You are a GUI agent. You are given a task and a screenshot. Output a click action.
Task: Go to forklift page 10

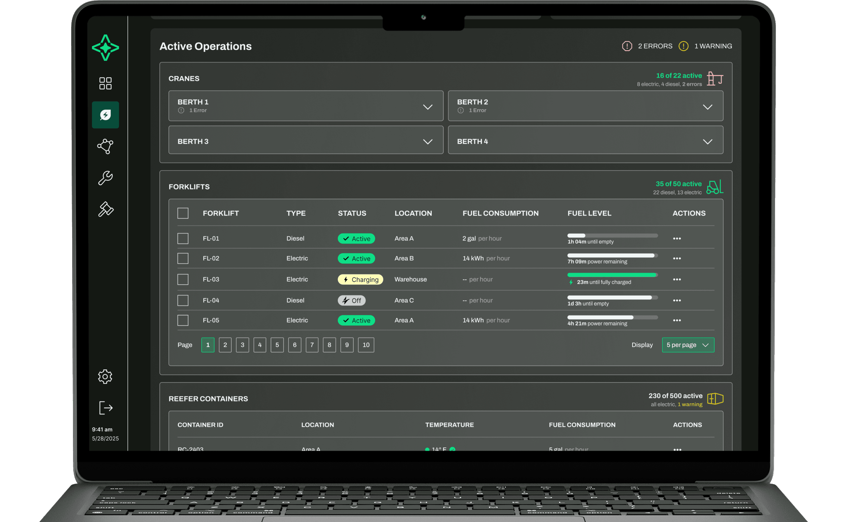click(366, 345)
